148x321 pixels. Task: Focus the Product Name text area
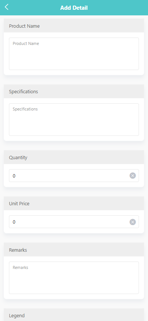(74, 54)
